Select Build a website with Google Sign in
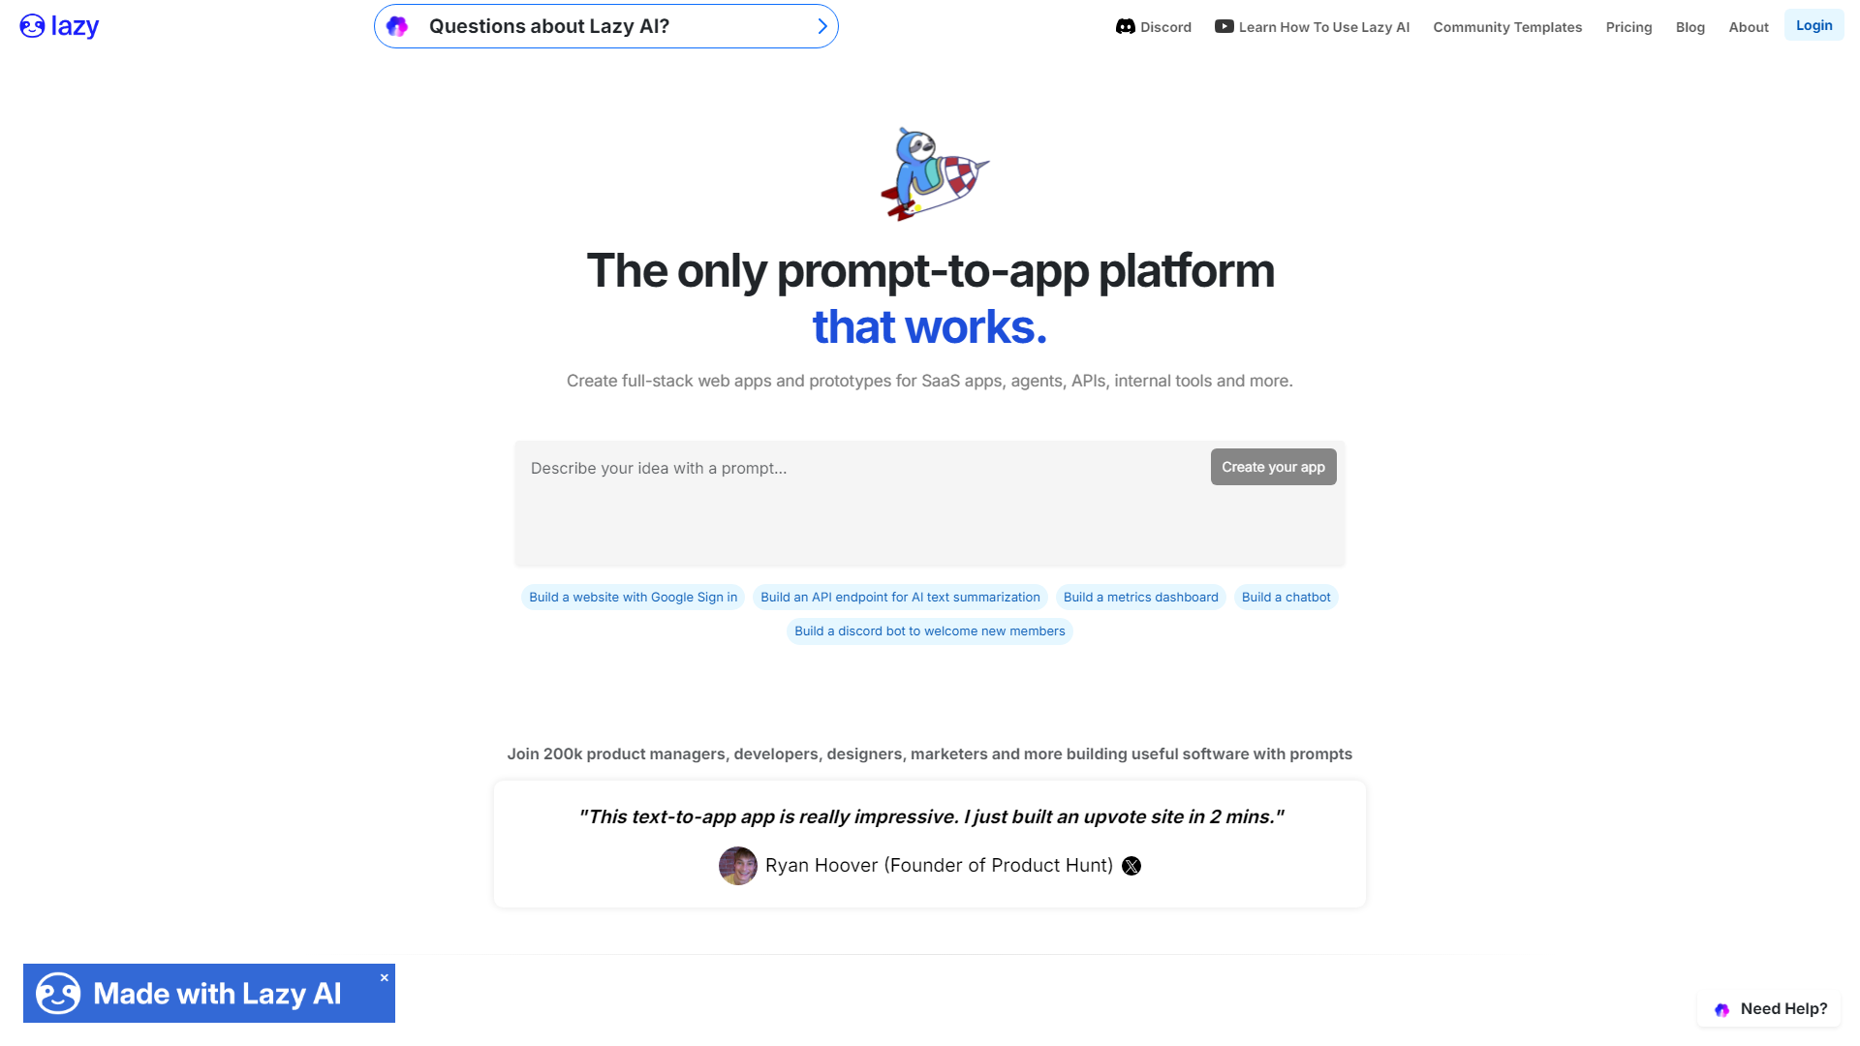Image resolution: width=1860 pixels, height=1046 pixels. [633, 597]
